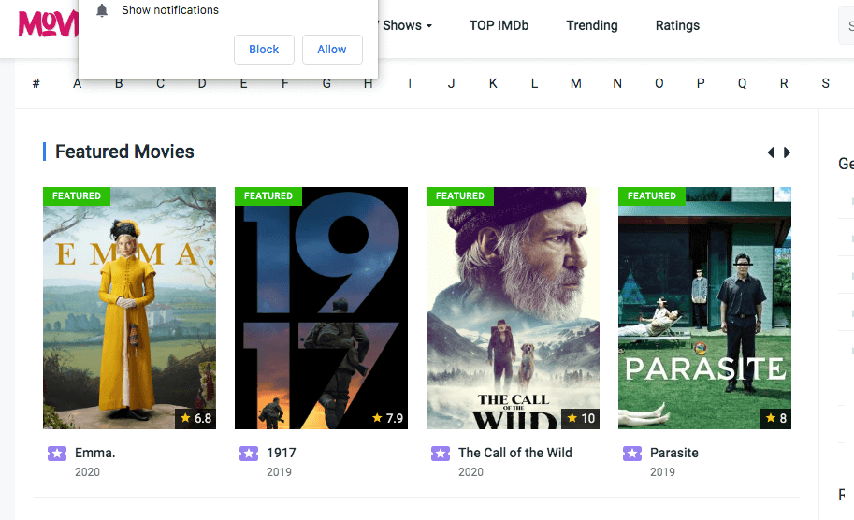Filter titles by letter O

coord(659,83)
